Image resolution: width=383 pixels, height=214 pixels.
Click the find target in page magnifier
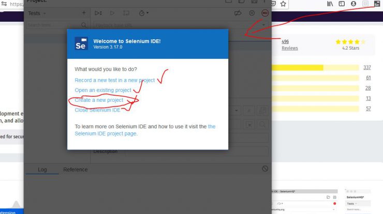click(x=262, y=125)
